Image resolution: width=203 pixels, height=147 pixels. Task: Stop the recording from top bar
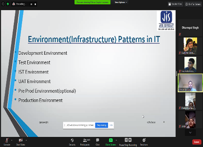point(35,4)
